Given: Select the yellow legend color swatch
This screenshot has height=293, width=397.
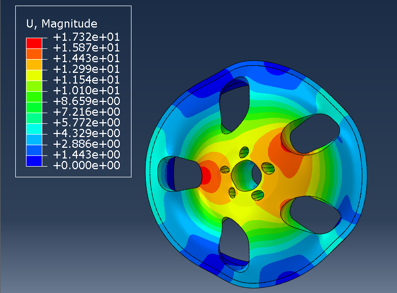Looking at the screenshot, I should [x=34, y=75].
